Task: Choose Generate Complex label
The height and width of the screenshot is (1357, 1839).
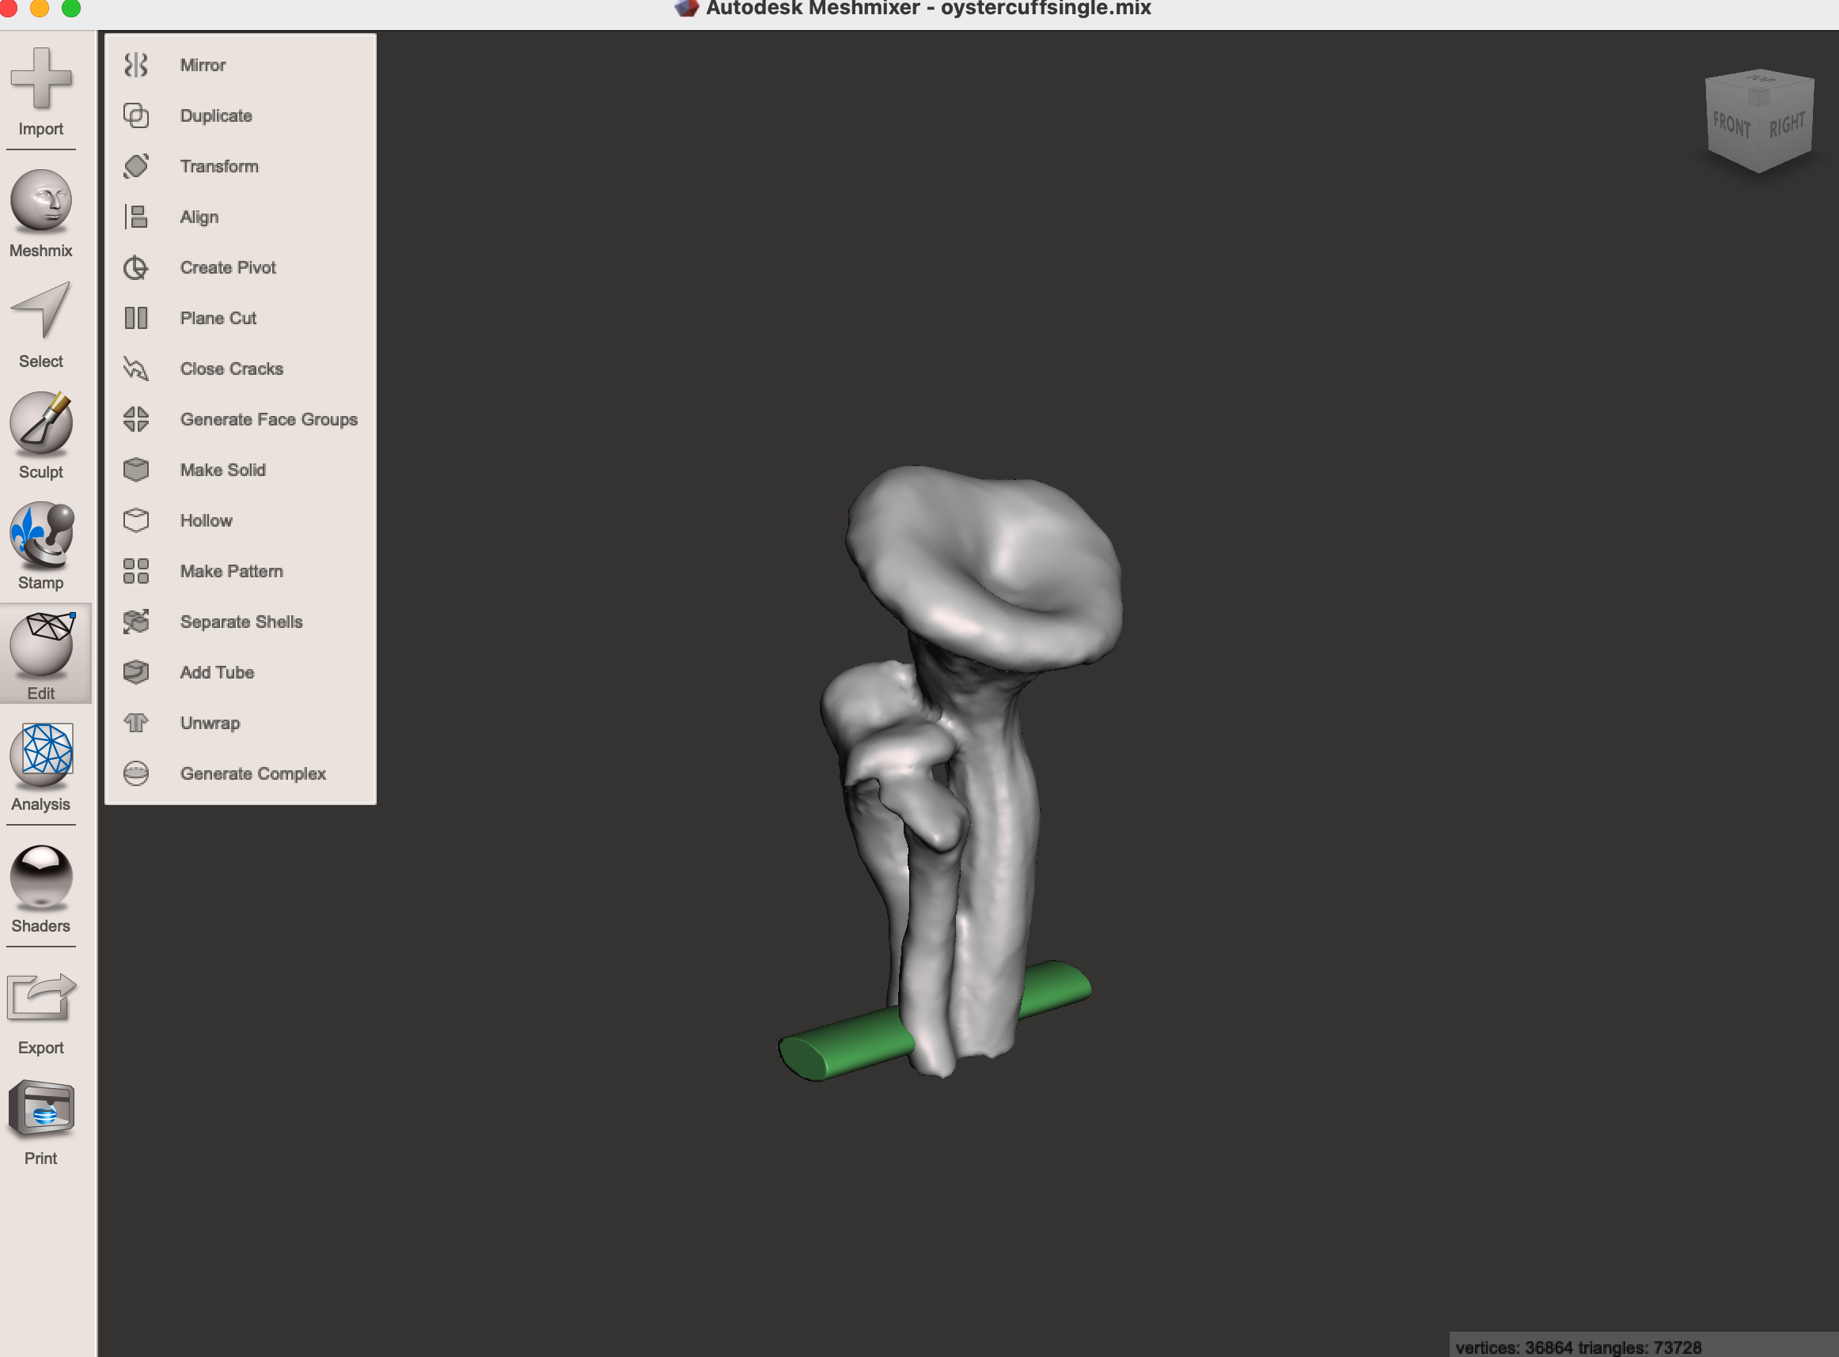Action: [253, 773]
